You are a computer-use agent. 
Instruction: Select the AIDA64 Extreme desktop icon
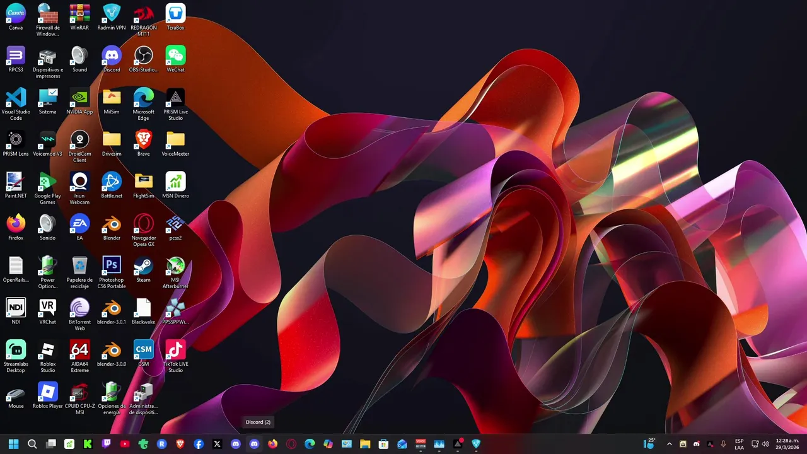click(x=79, y=356)
